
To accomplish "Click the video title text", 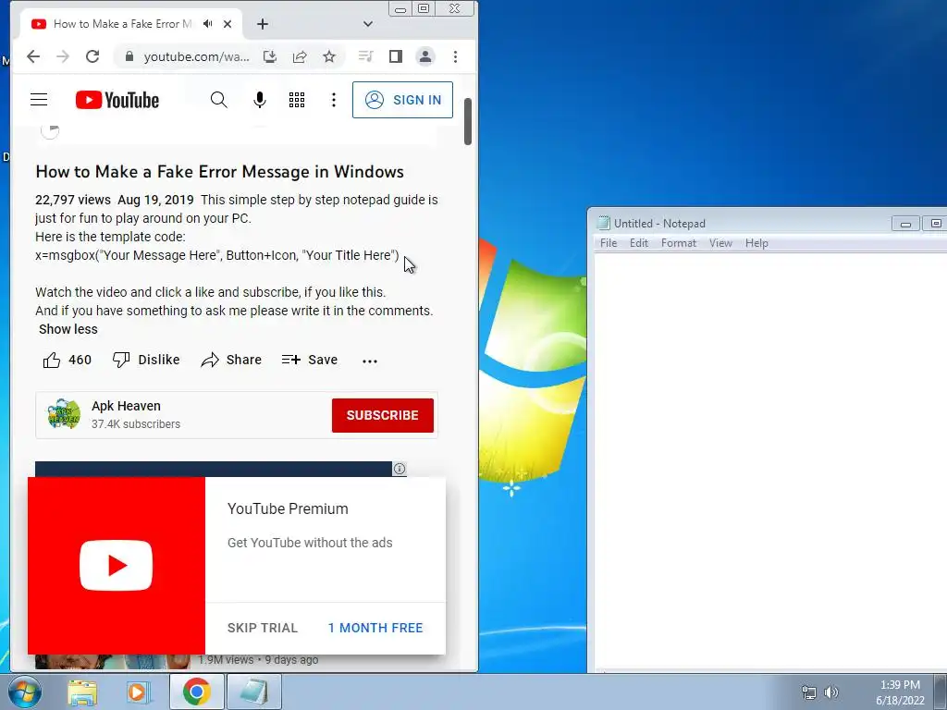I will (x=220, y=171).
